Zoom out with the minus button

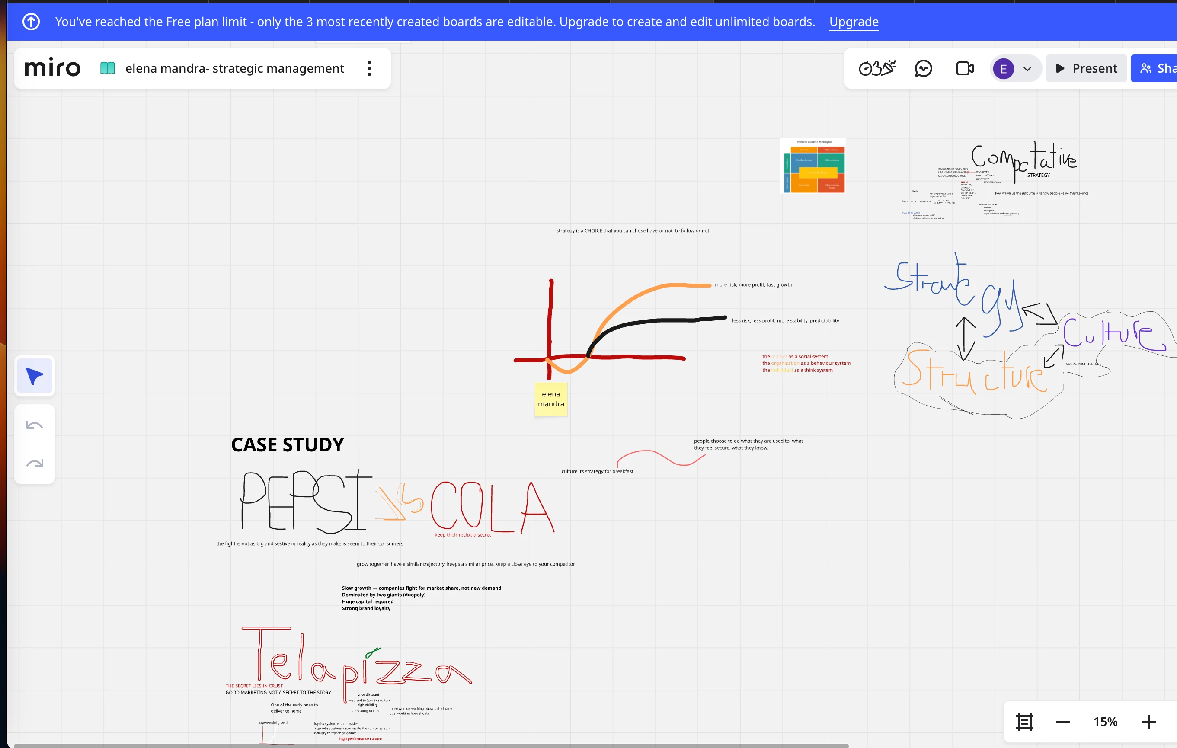1062,722
